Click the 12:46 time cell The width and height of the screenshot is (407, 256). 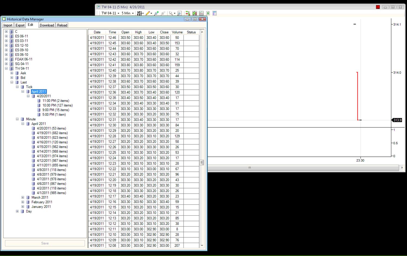tap(112, 38)
